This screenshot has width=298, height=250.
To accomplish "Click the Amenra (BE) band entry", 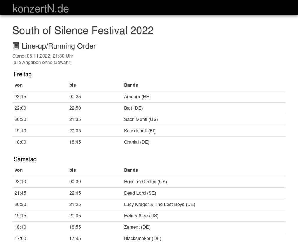I will [x=137, y=97].
